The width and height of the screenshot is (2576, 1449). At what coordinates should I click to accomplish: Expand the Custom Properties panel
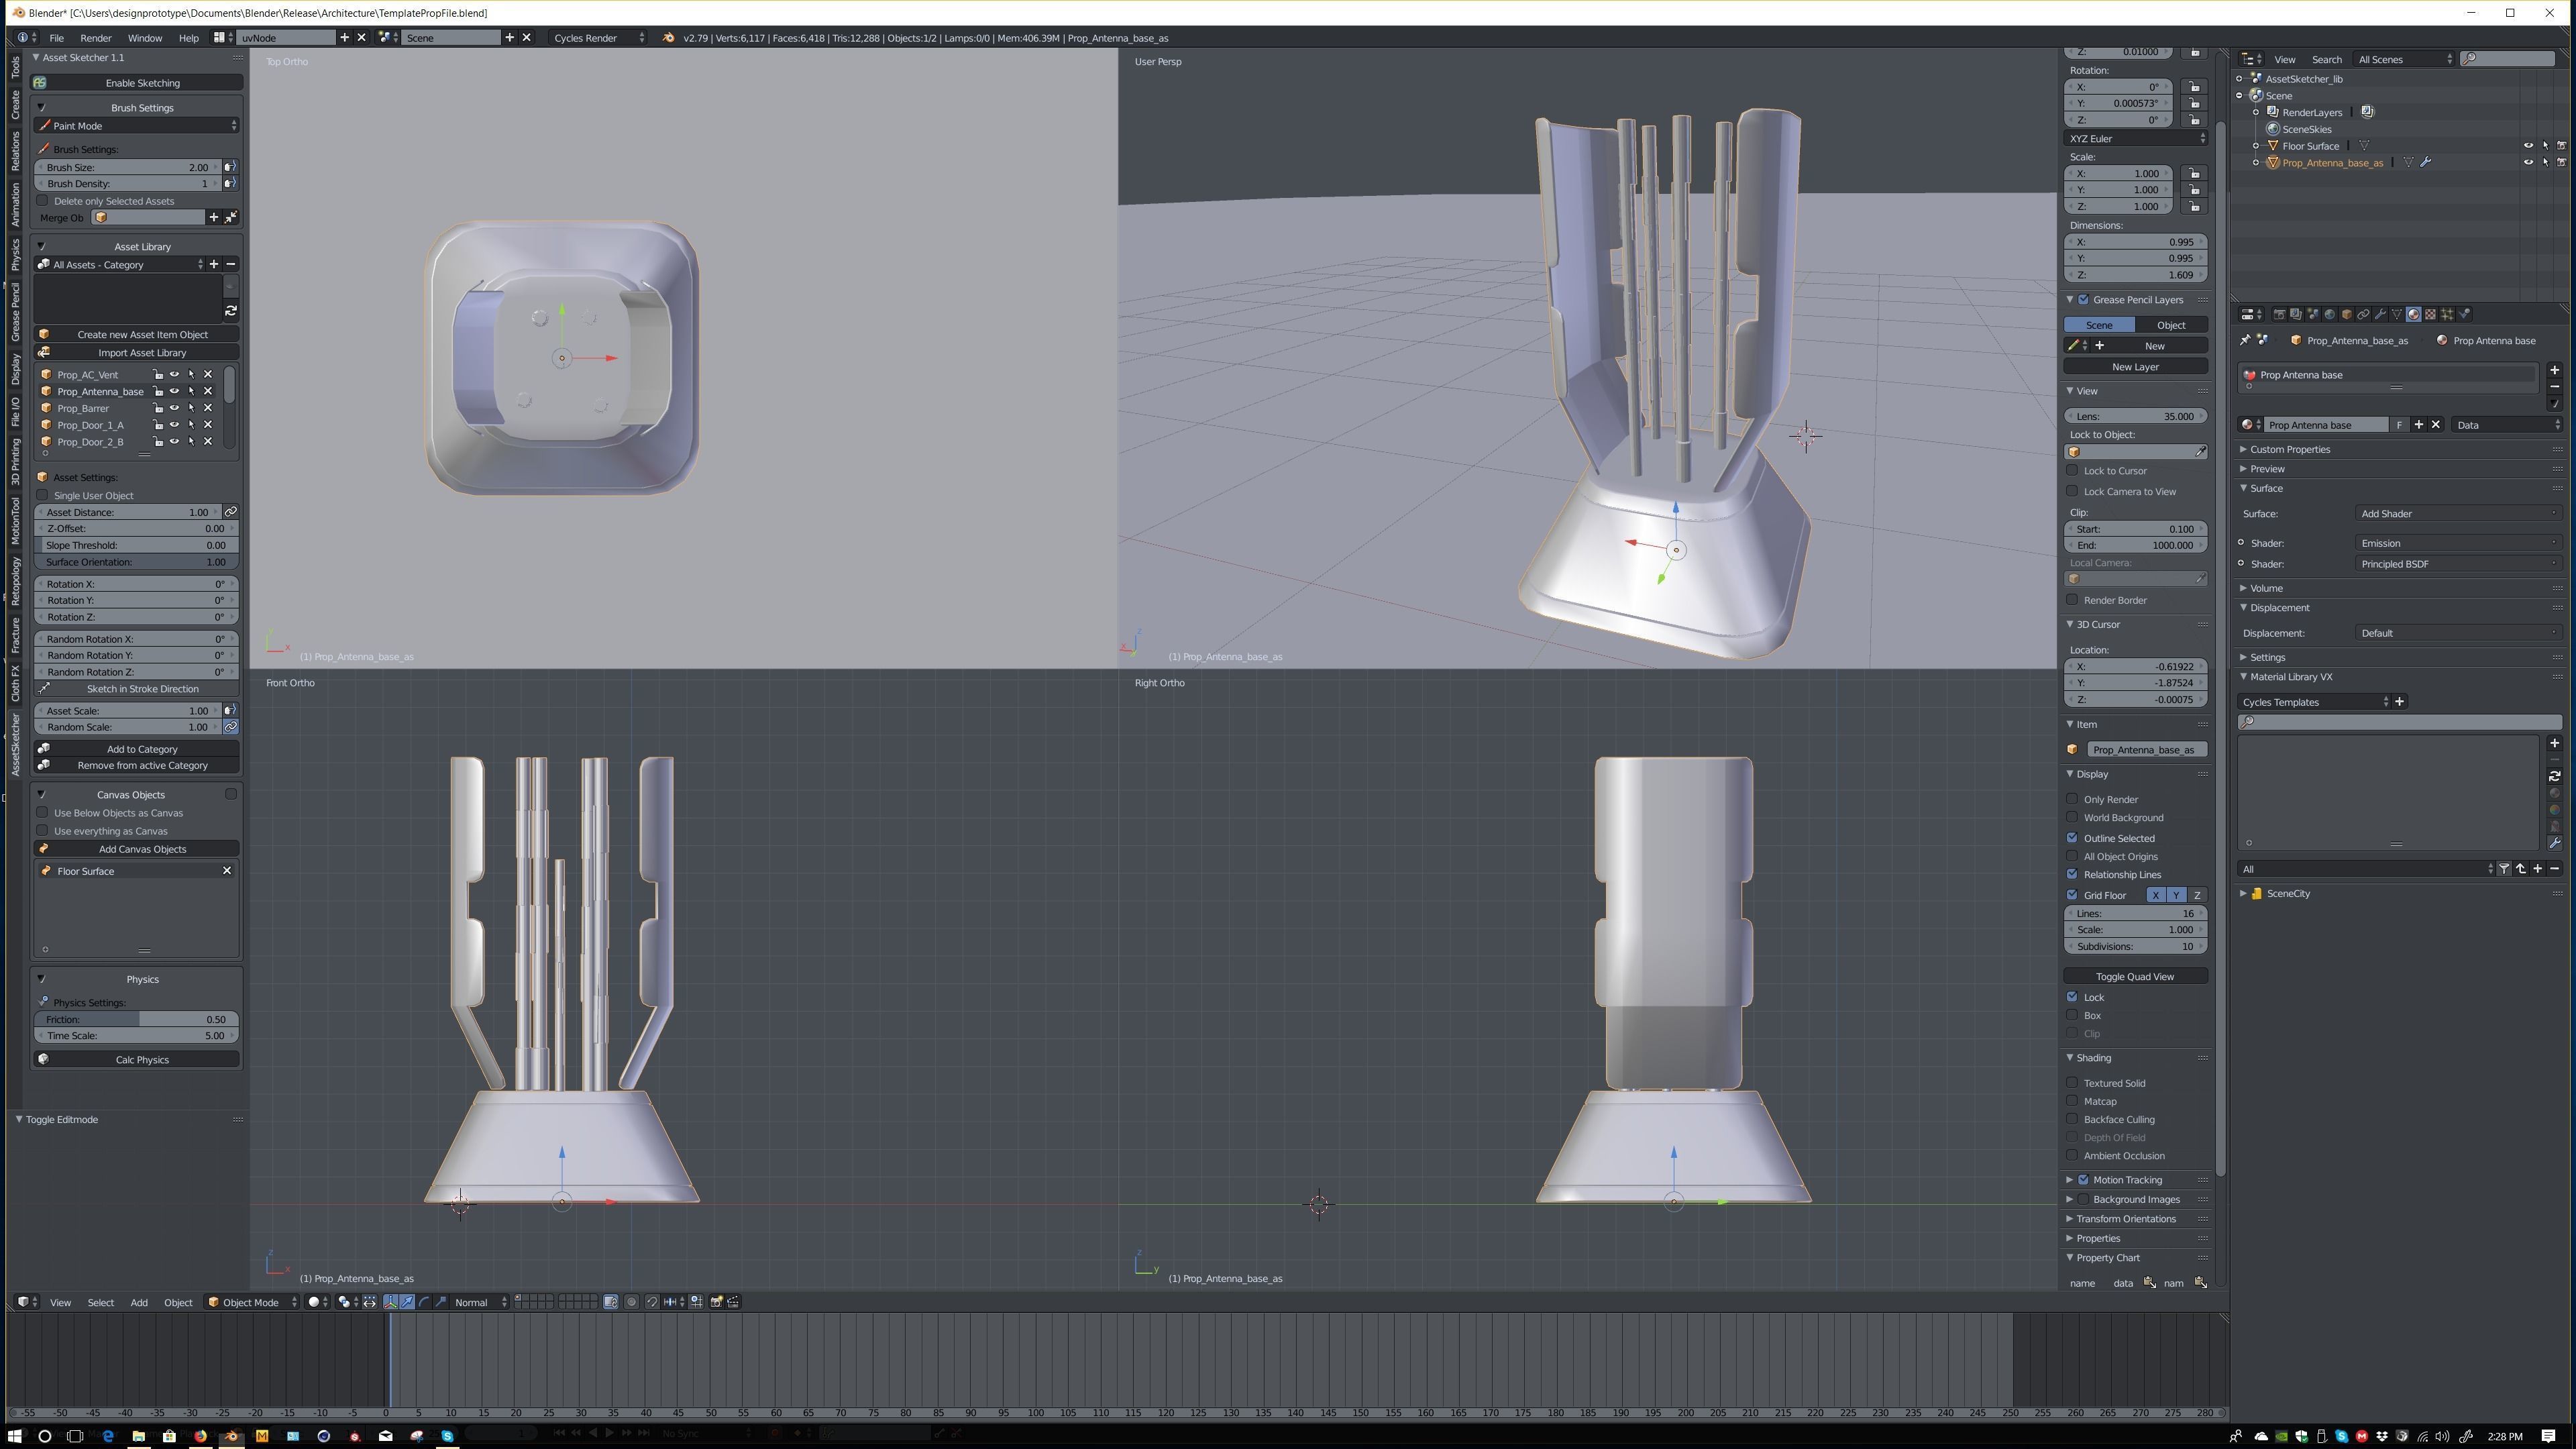tap(2290, 450)
